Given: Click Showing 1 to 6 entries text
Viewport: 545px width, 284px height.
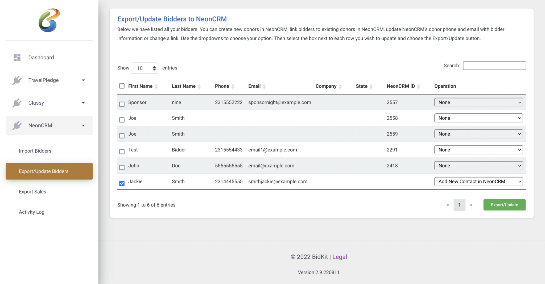Looking at the screenshot, I should pyautogui.click(x=146, y=205).
